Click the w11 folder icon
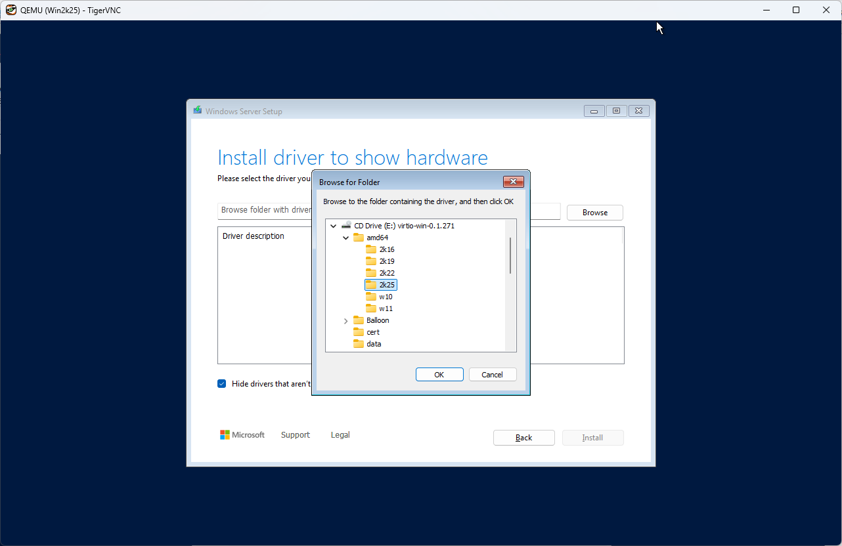Screen dimensions: 842x546 pyautogui.click(x=371, y=308)
